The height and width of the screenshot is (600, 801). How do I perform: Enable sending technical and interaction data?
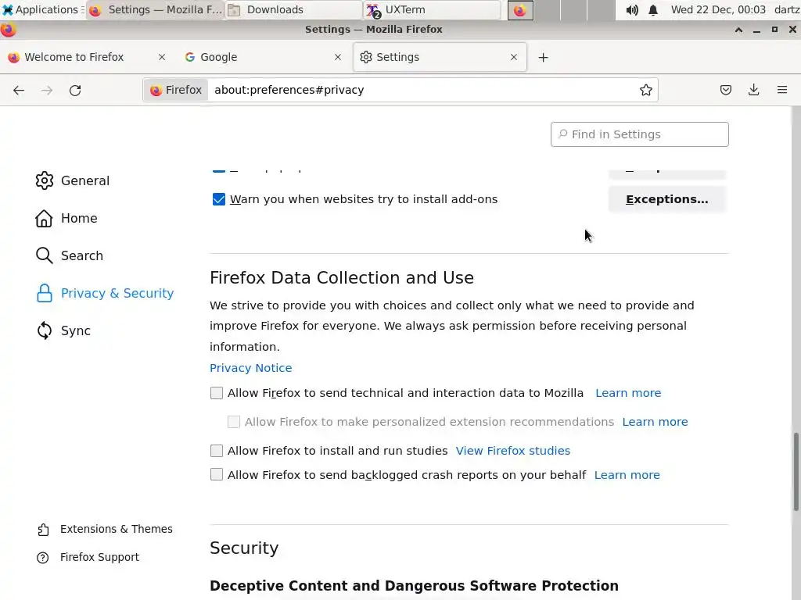217,393
